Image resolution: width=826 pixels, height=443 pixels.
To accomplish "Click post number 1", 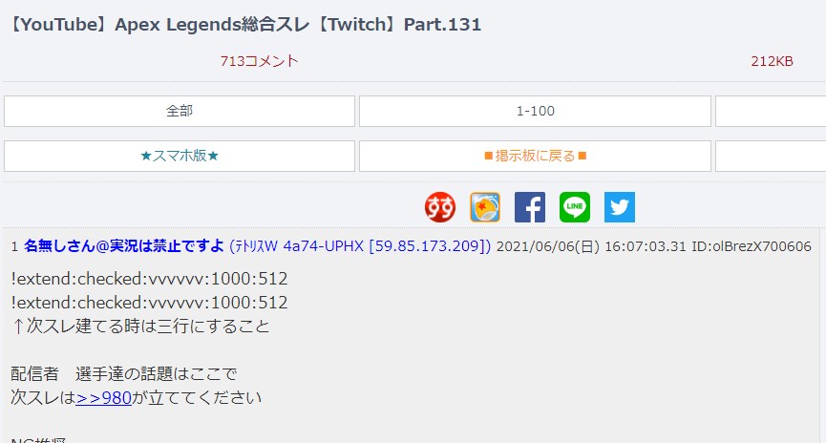I will (x=14, y=246).
